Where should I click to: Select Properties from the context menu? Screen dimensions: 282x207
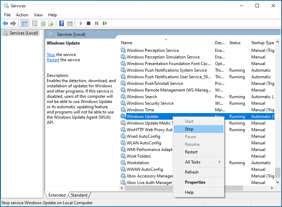(195, 182)
